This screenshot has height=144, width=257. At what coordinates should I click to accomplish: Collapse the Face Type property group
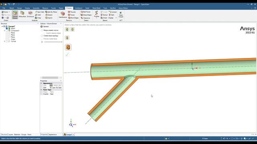(x=41, y=90)
